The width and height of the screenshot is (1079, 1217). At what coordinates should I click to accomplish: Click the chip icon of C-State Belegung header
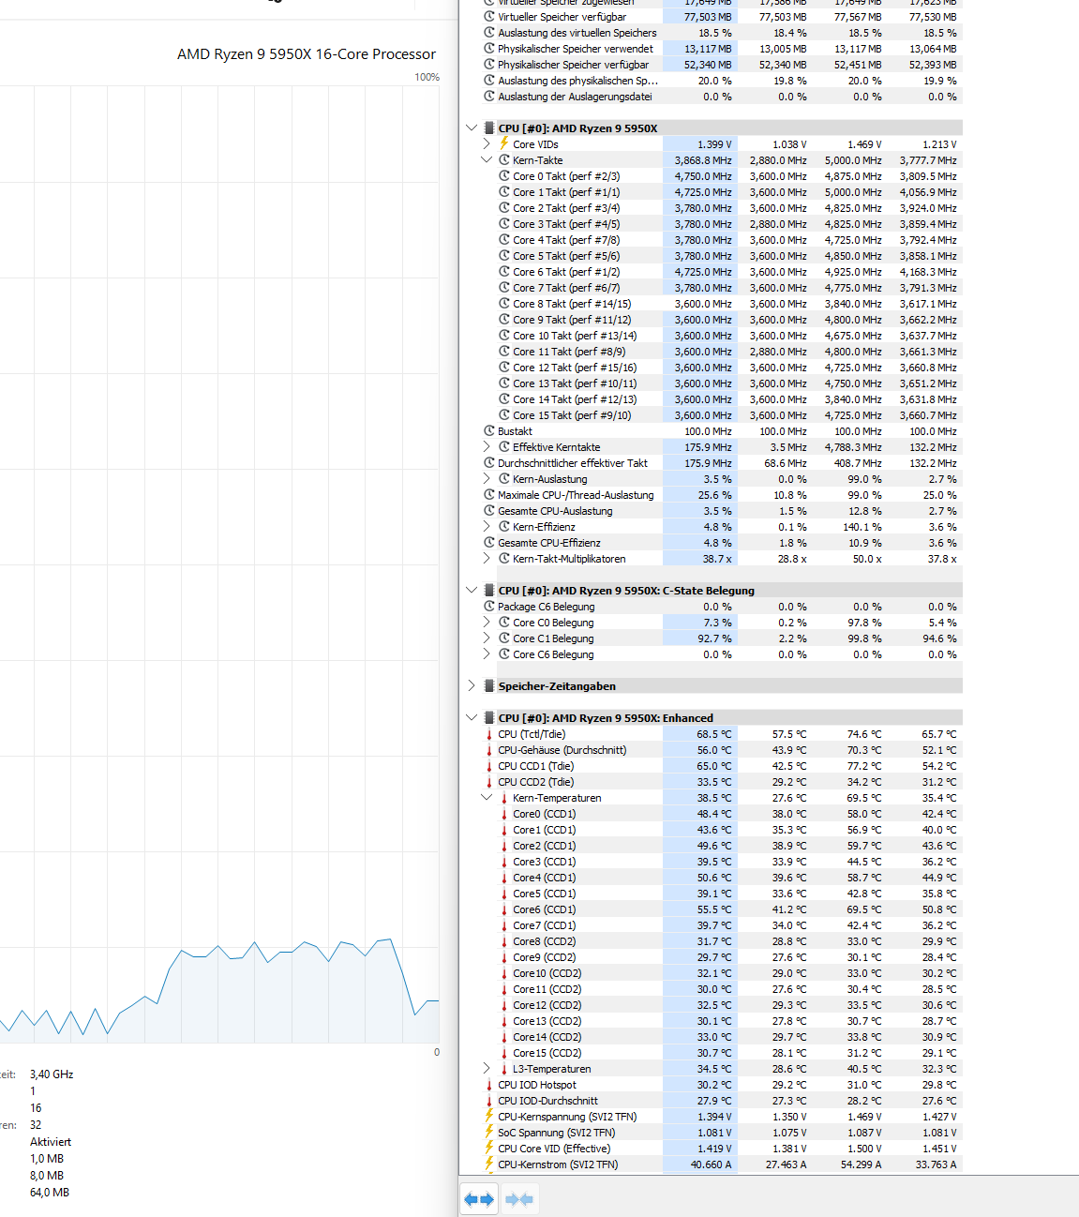(x=489, y=591)
